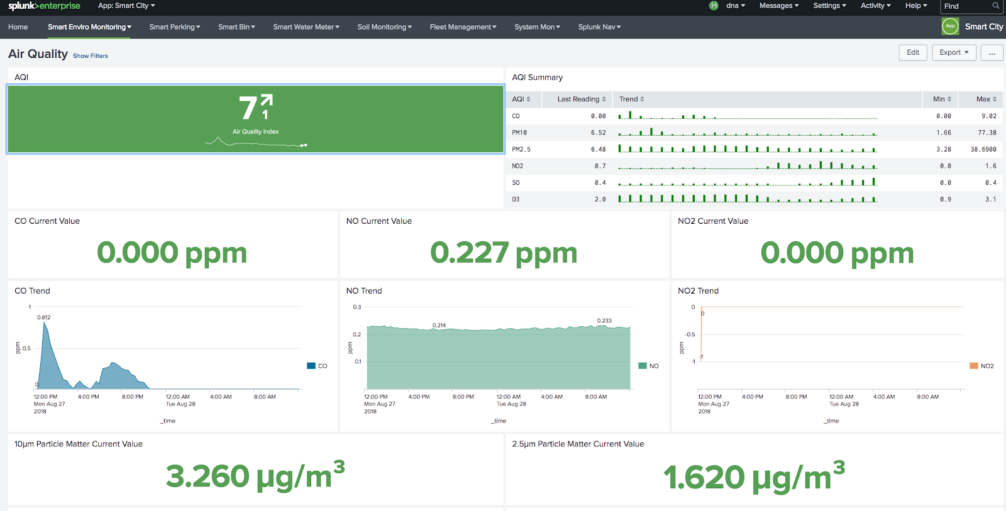Toggle NO2 series in chart legend
Image resolution: width=1006 pixels, height=511 pixels.
(x=981, y=366)
